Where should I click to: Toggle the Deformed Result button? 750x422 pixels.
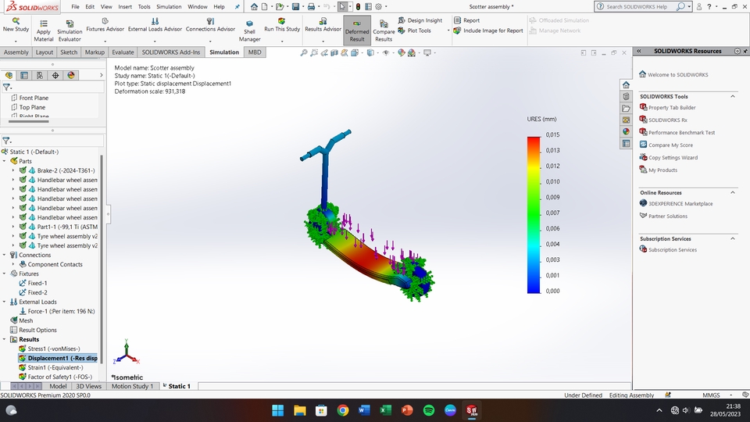(x=357, y=30)
